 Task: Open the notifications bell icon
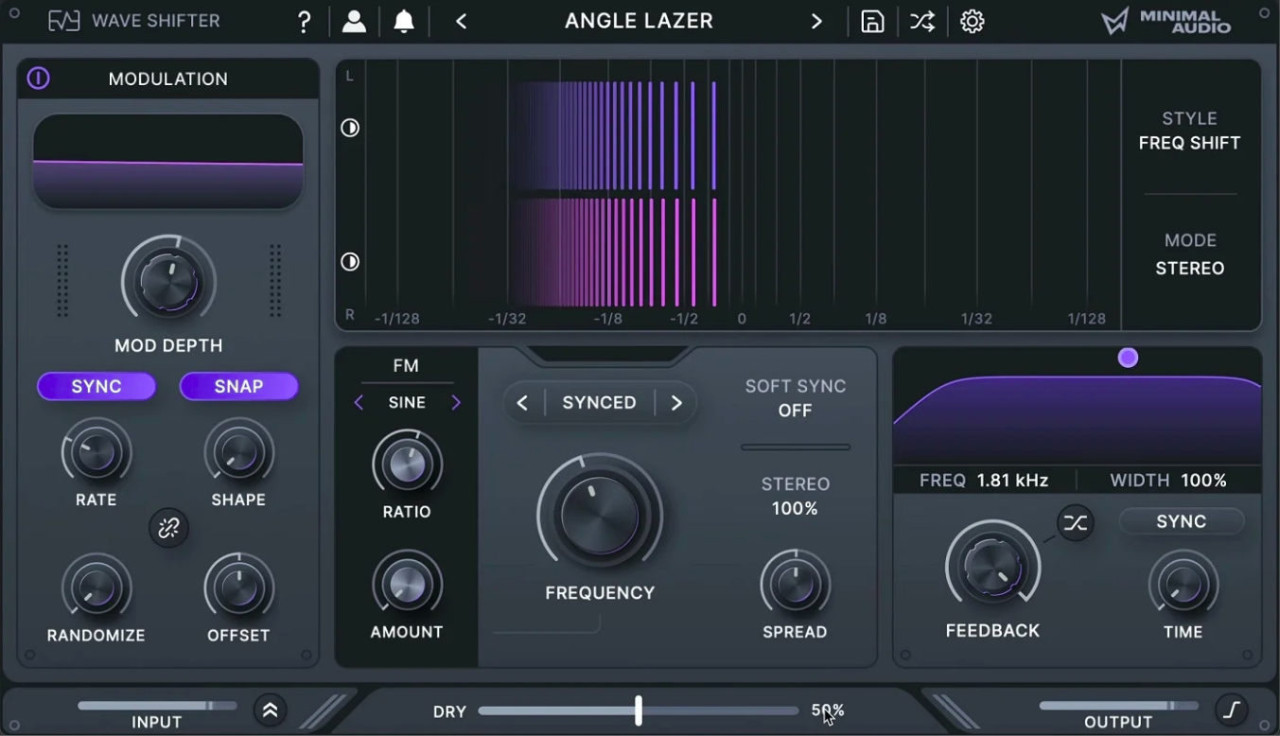coord(404,22)
